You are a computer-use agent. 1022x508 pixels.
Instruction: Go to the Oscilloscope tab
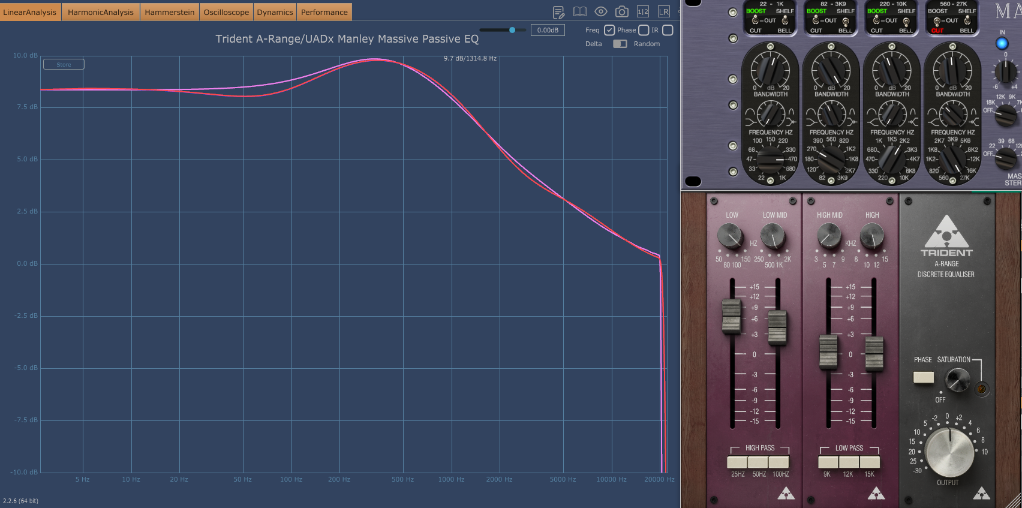226,12
